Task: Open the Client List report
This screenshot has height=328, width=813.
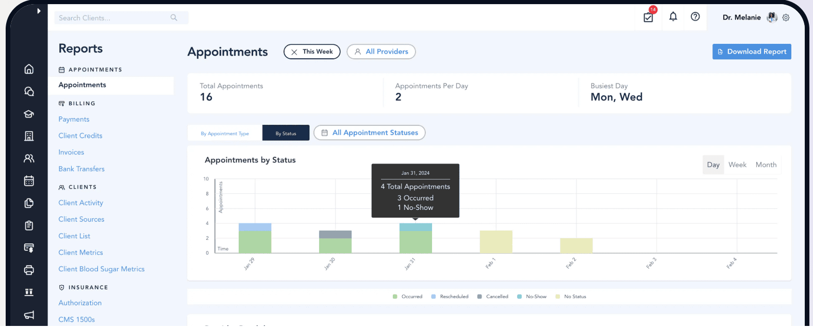Action: tap(74, 236)
